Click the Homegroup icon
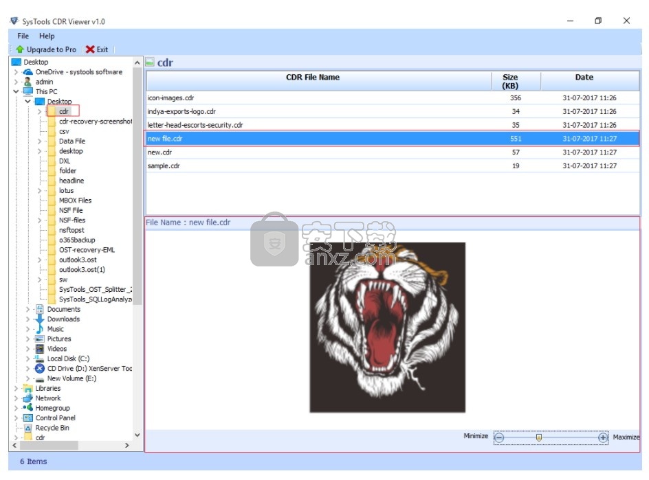 [27, 408]
